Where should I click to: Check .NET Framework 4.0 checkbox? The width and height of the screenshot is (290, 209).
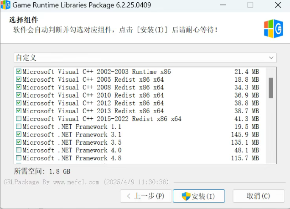pos(19,150)
